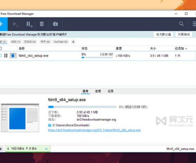196x163 pixels.
Task: Select the YouTube (0) filter tab
Action: point(60,42)
